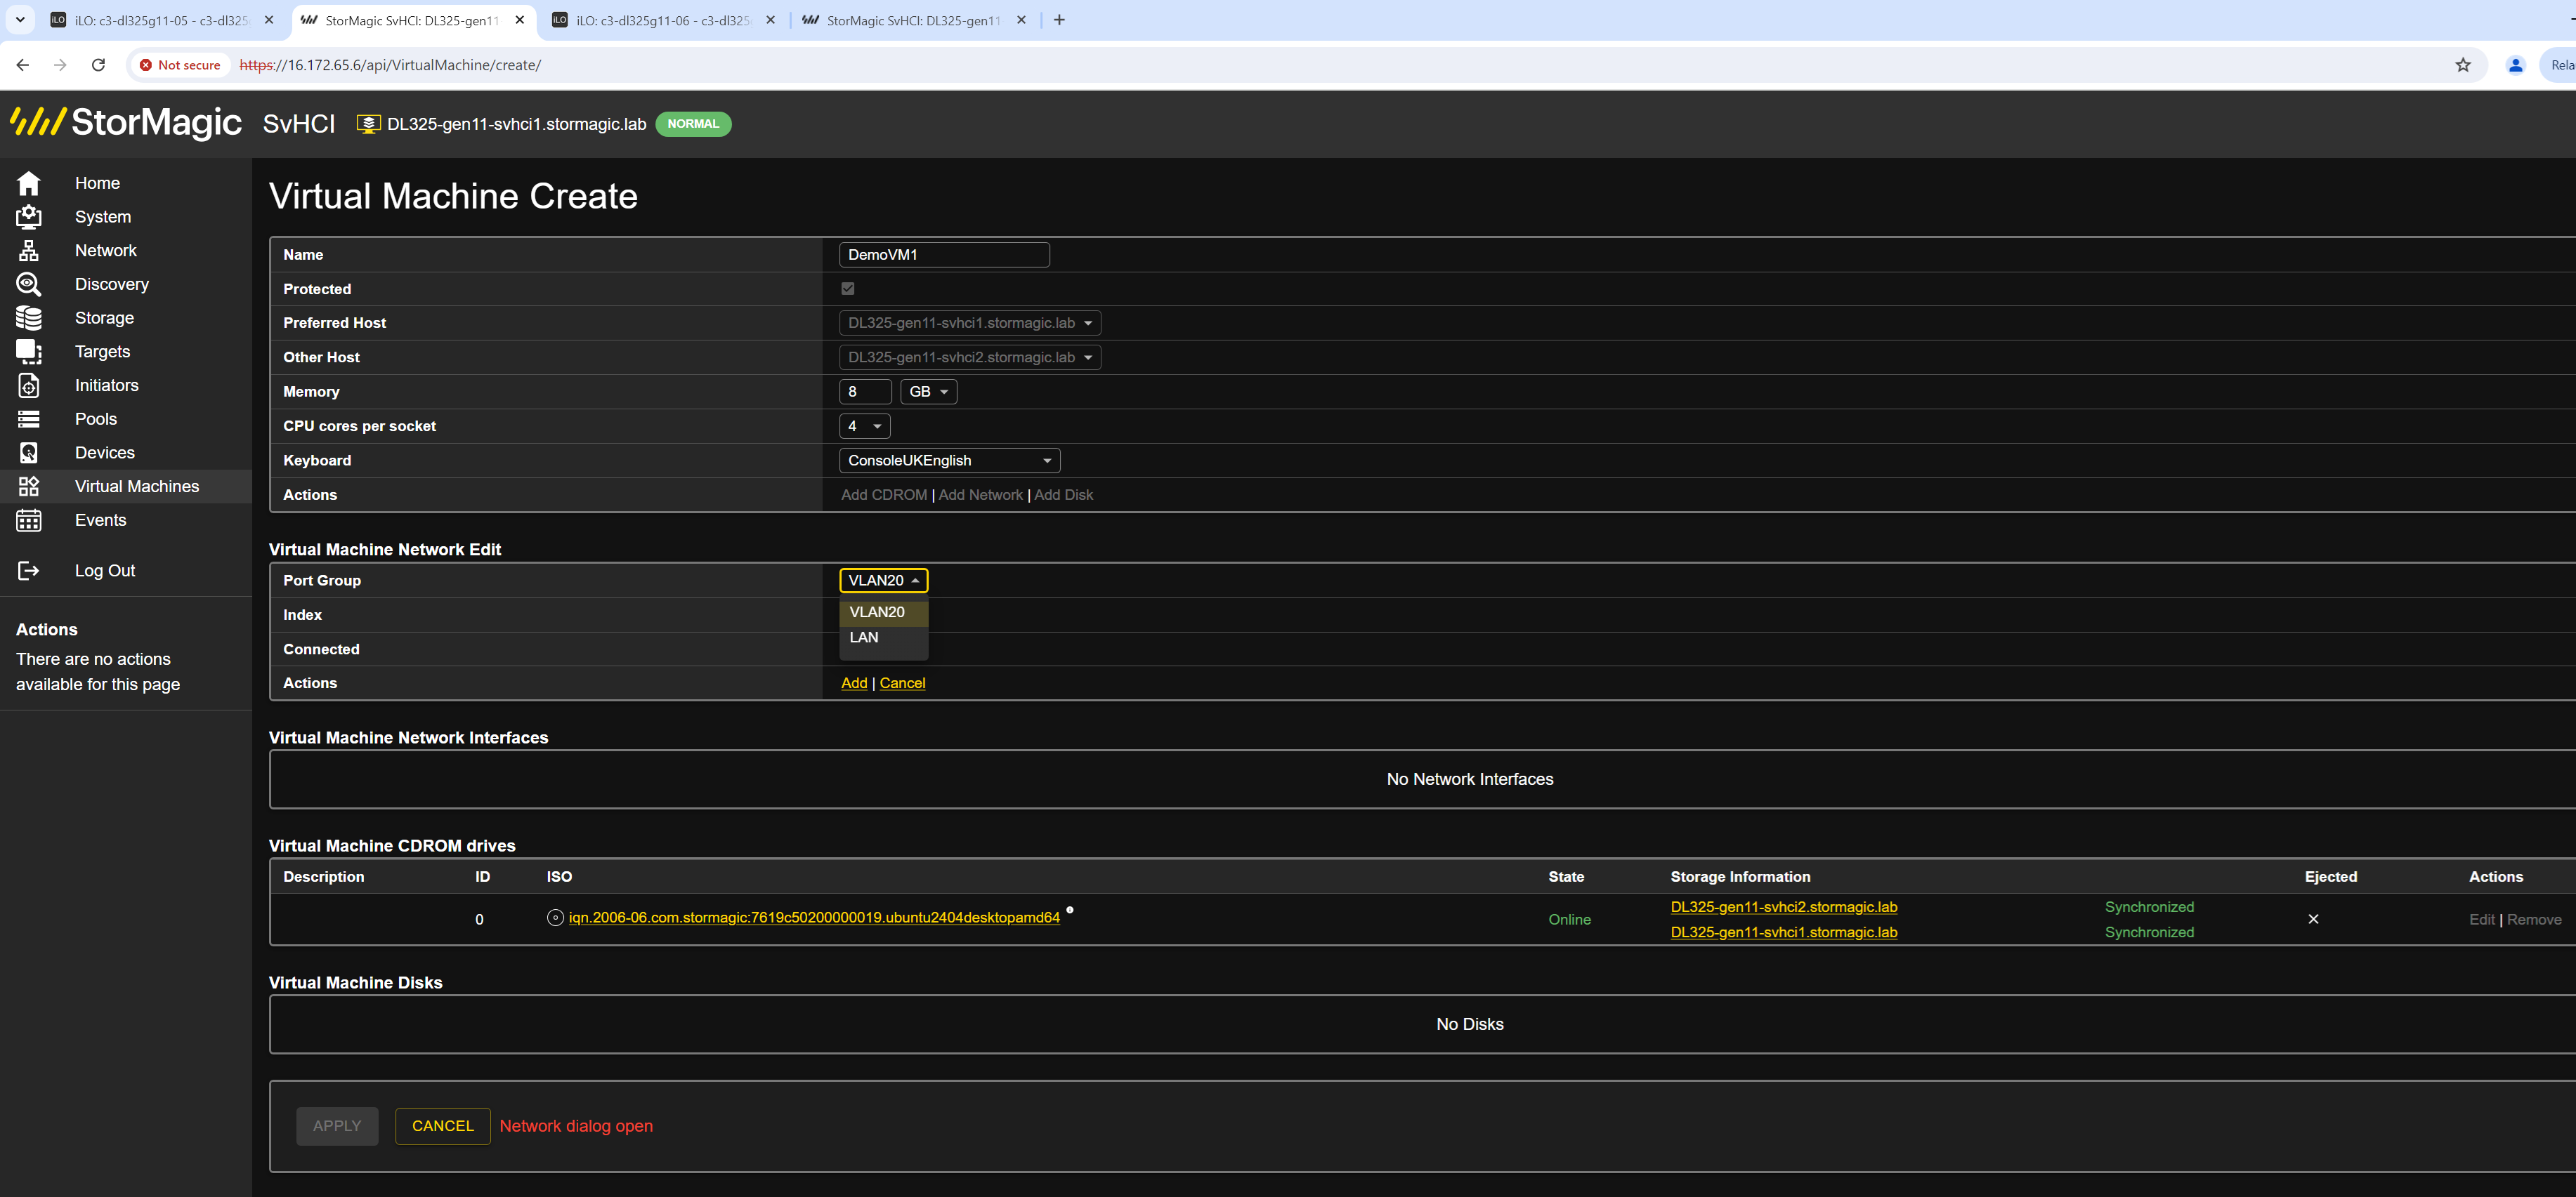Click the yellow CANCEL button
This screenshot has width=2576, height=1197.
[443, 1126]
